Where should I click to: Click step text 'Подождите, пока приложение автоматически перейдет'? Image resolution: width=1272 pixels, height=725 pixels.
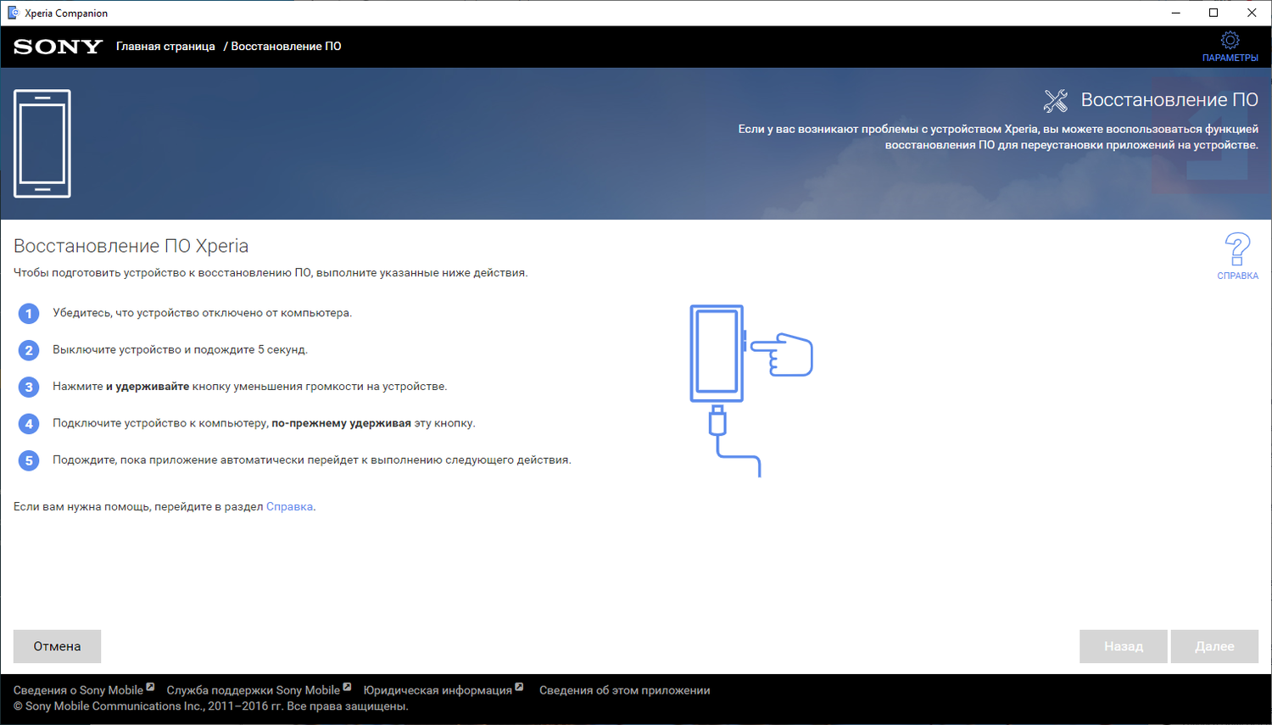pyautogui.click(x=312, y=460)
